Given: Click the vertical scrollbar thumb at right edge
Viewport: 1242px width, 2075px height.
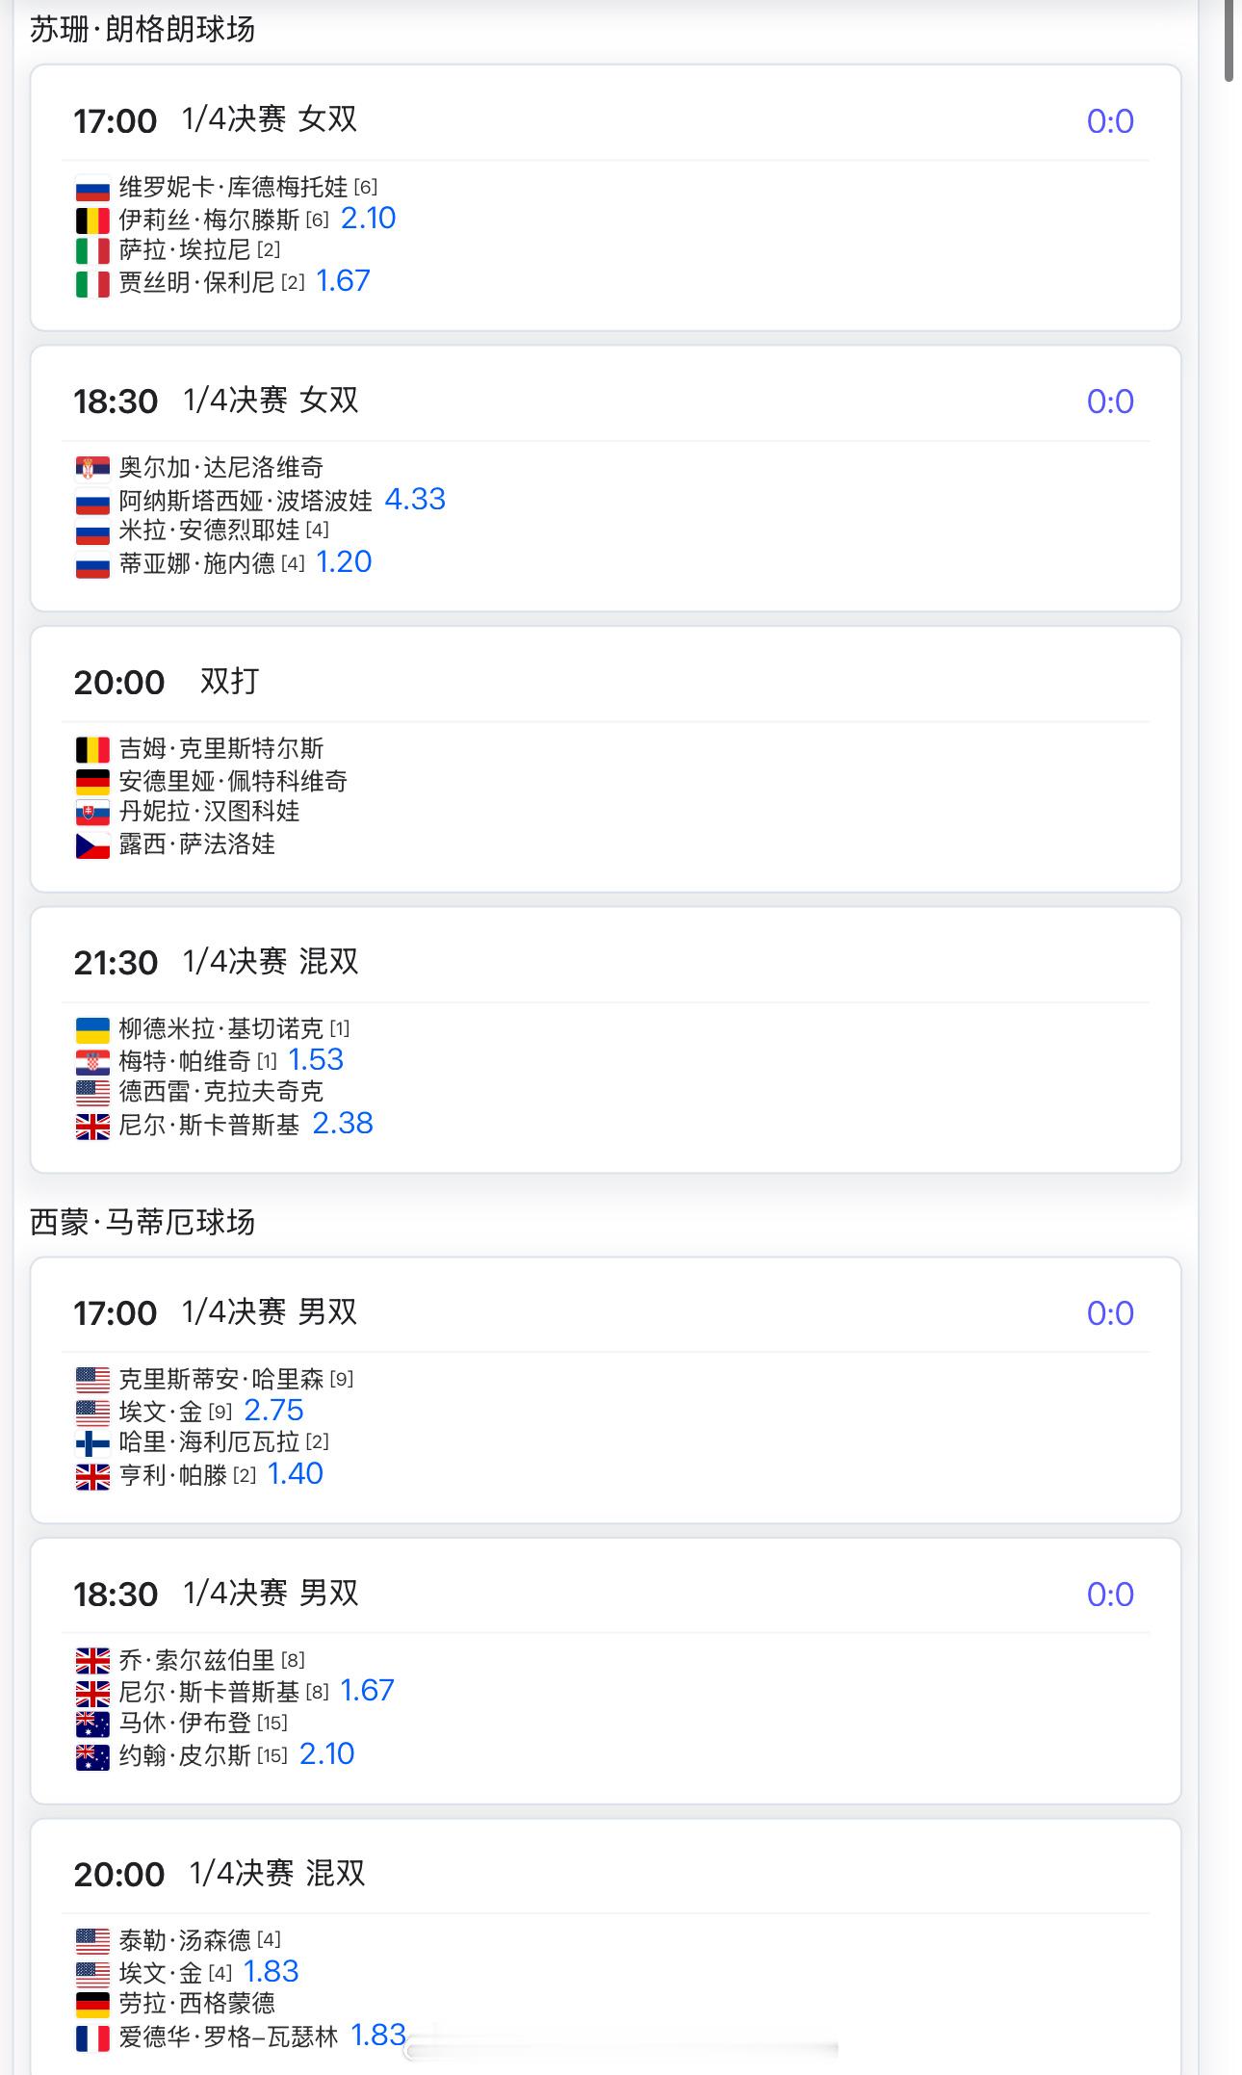Looking at the screenshot, I should (1229, 40).
